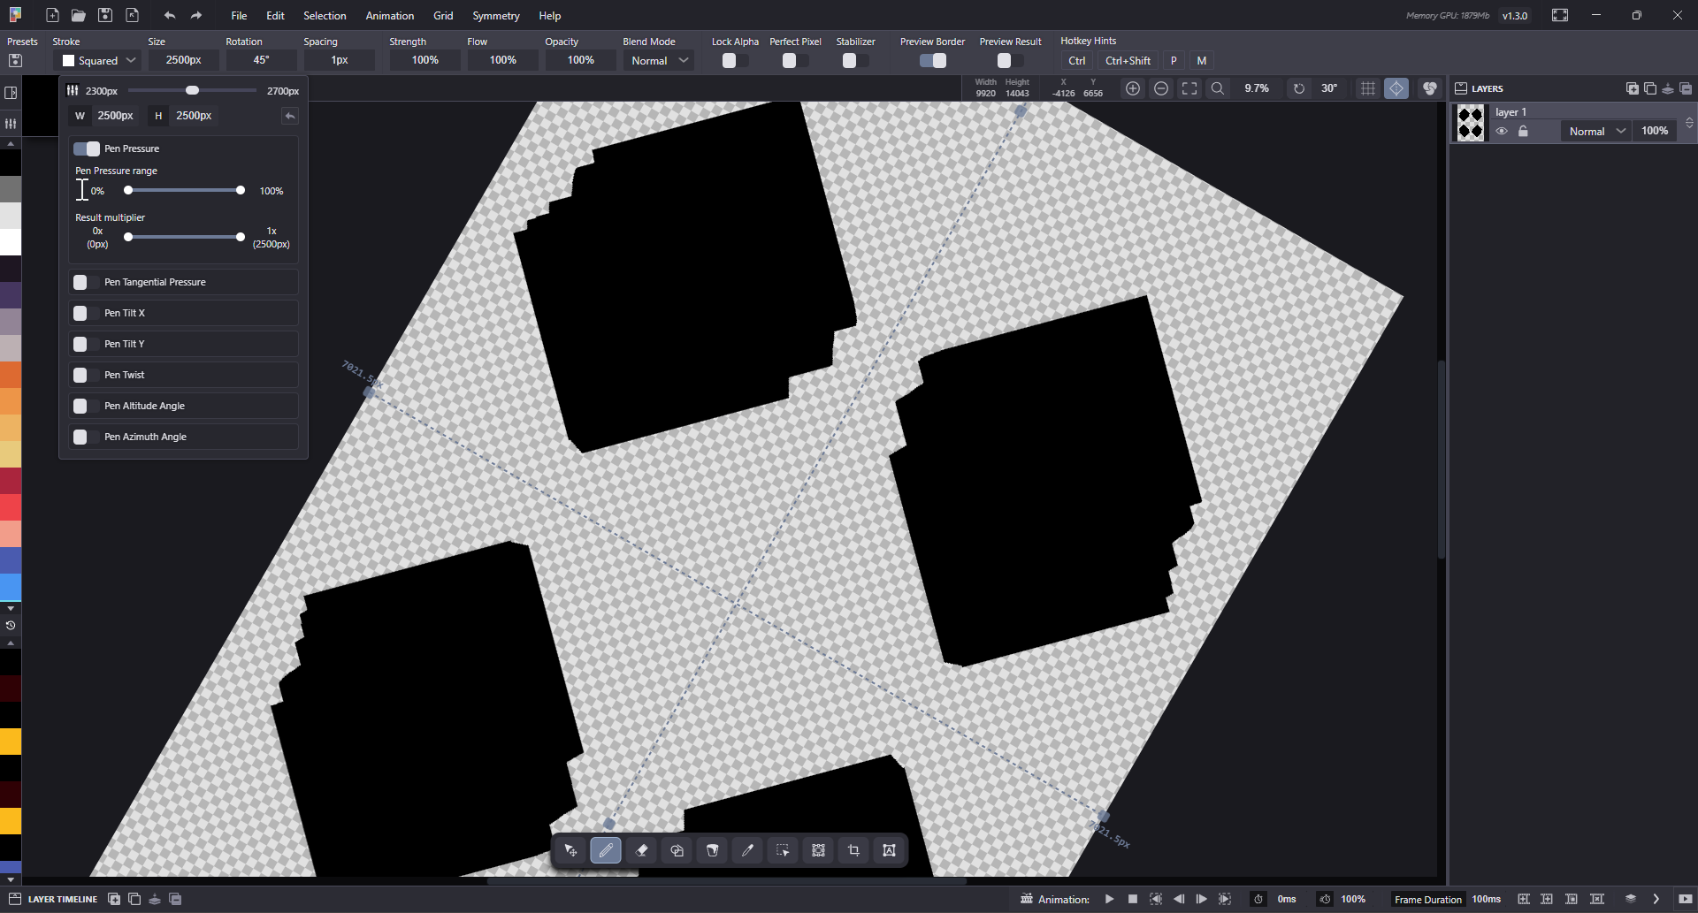Image resolution: width=1698 pixels, height=913 pixels.
Task: Toggle the Preview Result switch
Action: 1010,60
